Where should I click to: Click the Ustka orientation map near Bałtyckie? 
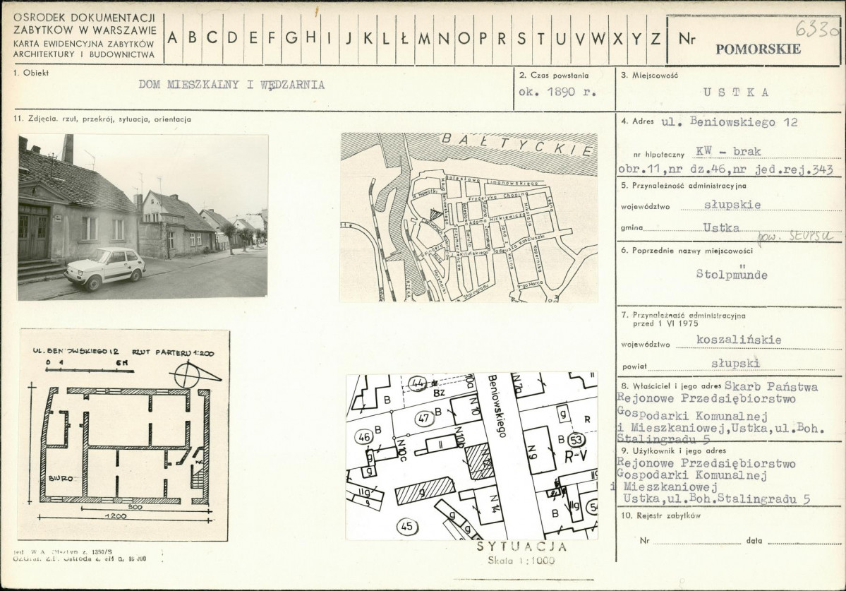pos(469,217)
